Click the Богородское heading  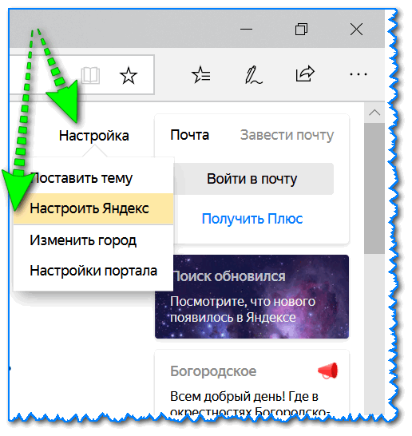(213, 371)
